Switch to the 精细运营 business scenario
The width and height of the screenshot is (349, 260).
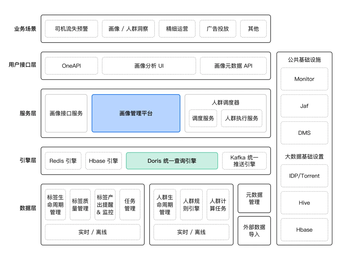click(x=177, y=29)
